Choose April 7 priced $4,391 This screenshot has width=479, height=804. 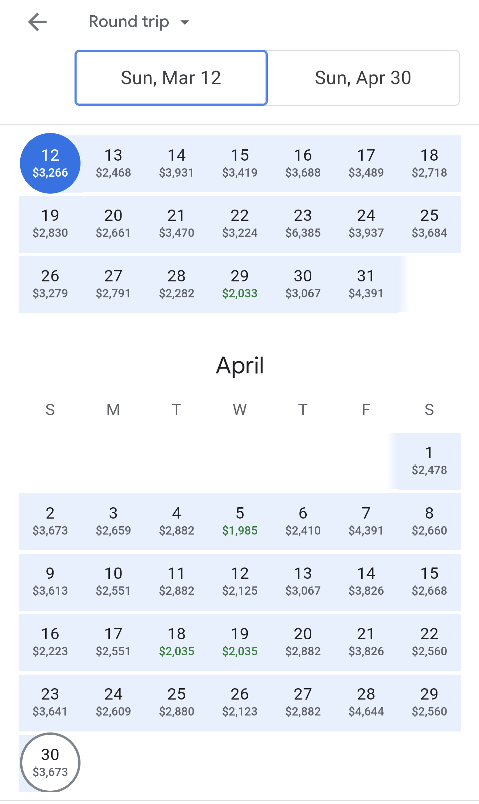coord(366,521)
